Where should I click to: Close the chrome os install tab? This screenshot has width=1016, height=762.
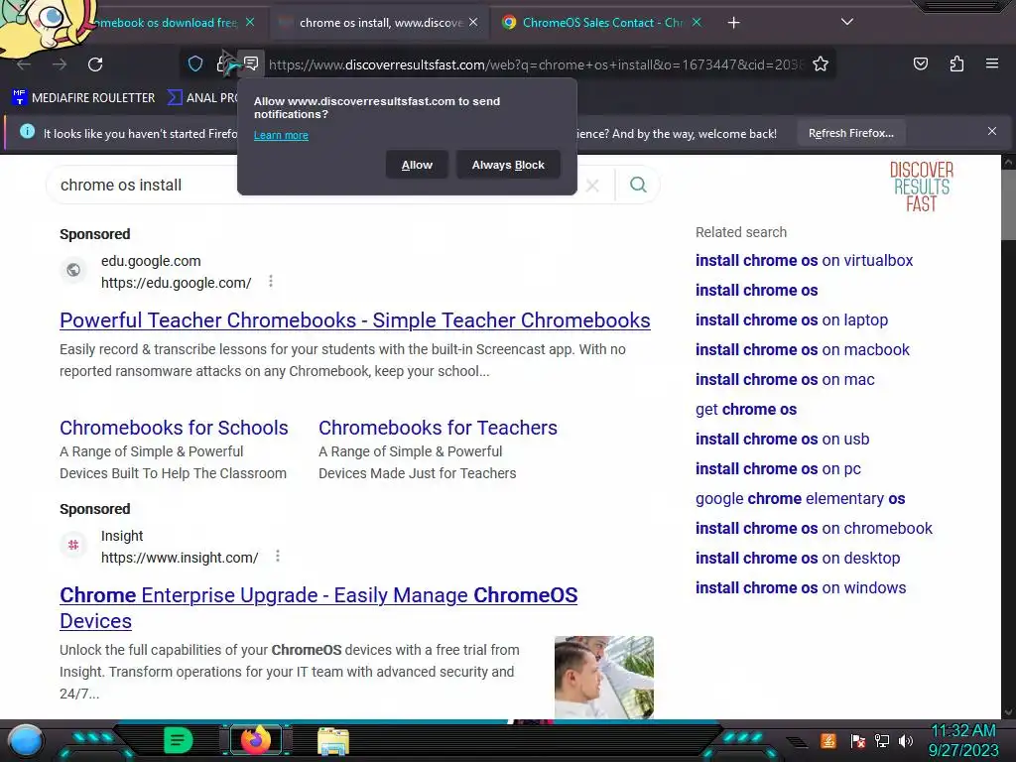point(473,23)
